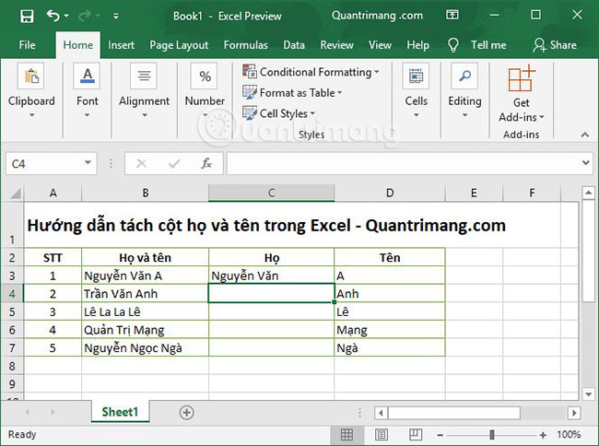Click the zoom slider handle
Image resolution: width=599 pixels, height=446 pixels.
(x=492, y=435)
